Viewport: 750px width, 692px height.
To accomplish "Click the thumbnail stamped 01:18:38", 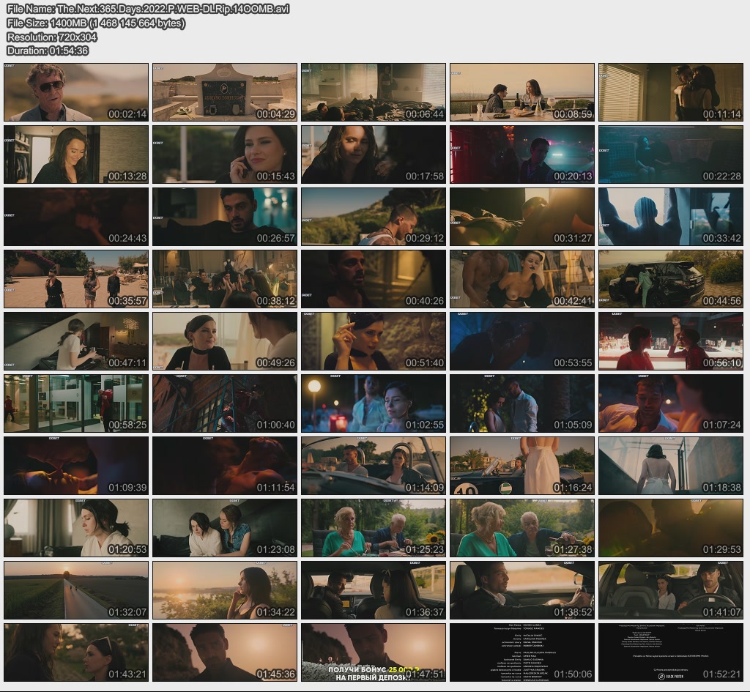I will [671, 466].
